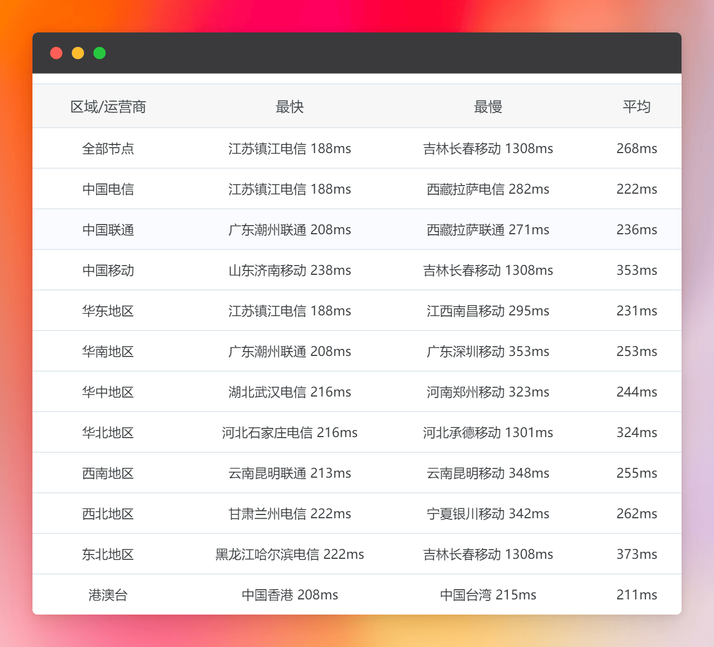Screen dimensions: 714x647
Task: Click the '云南昆明移动 348ms' cell
Action: pyautogui.click(x=488, y=473)
